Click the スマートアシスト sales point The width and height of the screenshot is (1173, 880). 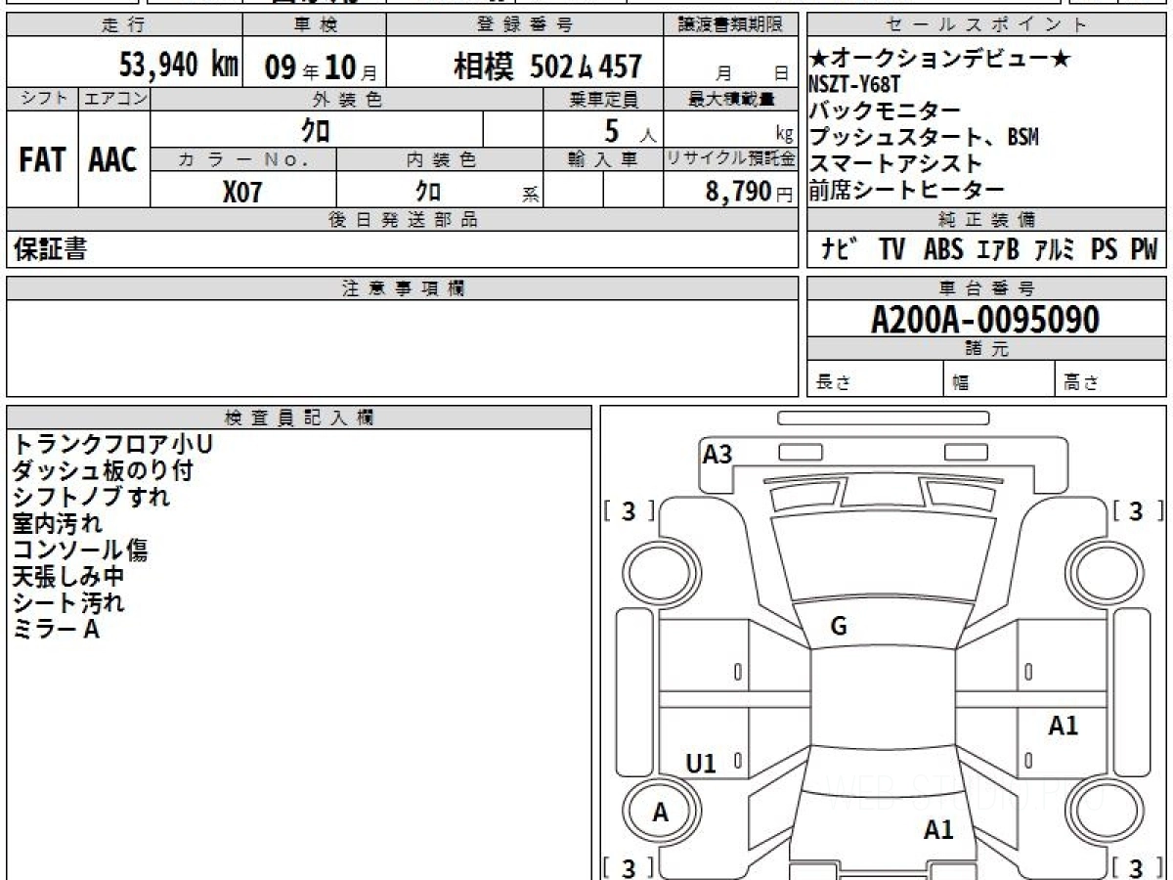point(896,163)
